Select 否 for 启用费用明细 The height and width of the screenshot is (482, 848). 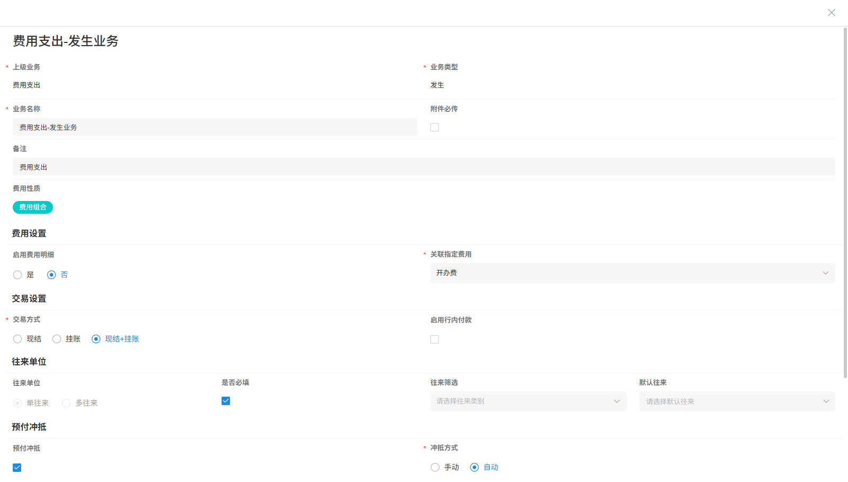pyautogui.click(x=51, y=275)
